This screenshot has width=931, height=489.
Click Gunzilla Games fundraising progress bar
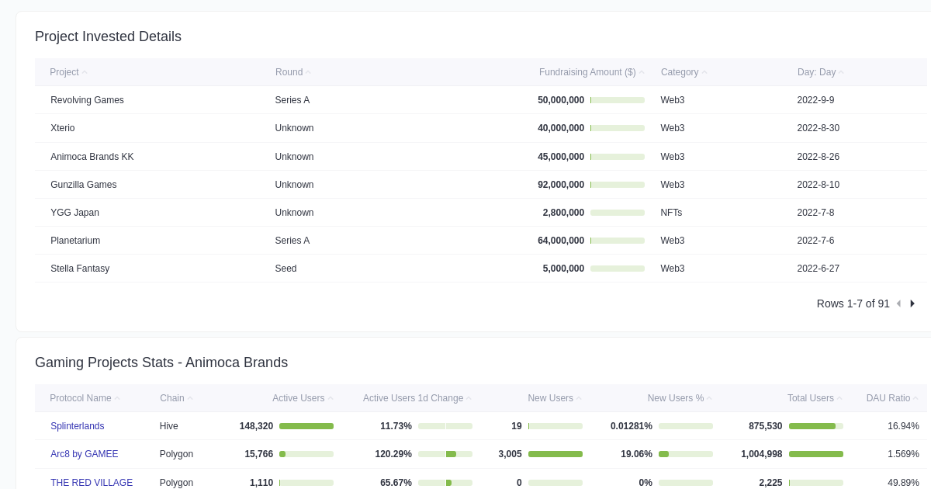point(617,185)
